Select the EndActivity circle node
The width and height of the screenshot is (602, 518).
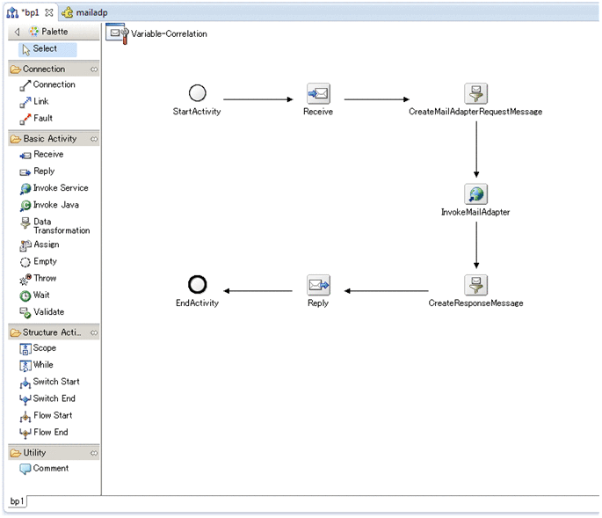point(198,284)
